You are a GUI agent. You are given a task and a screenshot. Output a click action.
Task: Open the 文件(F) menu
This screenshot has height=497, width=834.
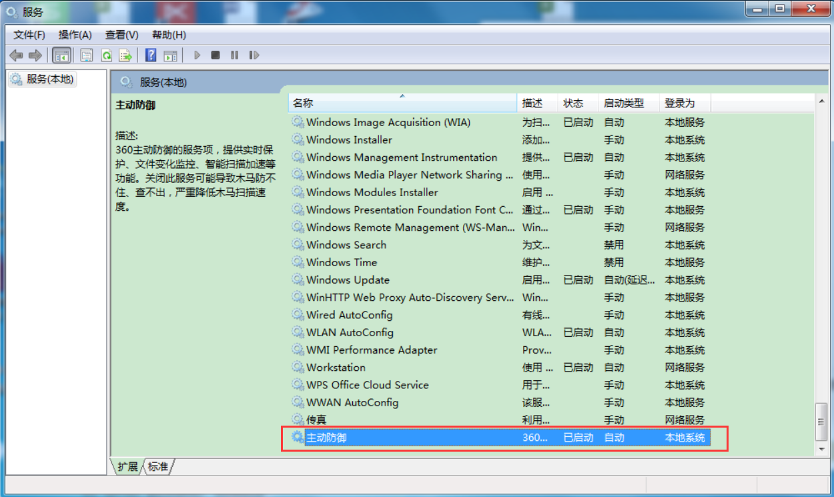29,35
